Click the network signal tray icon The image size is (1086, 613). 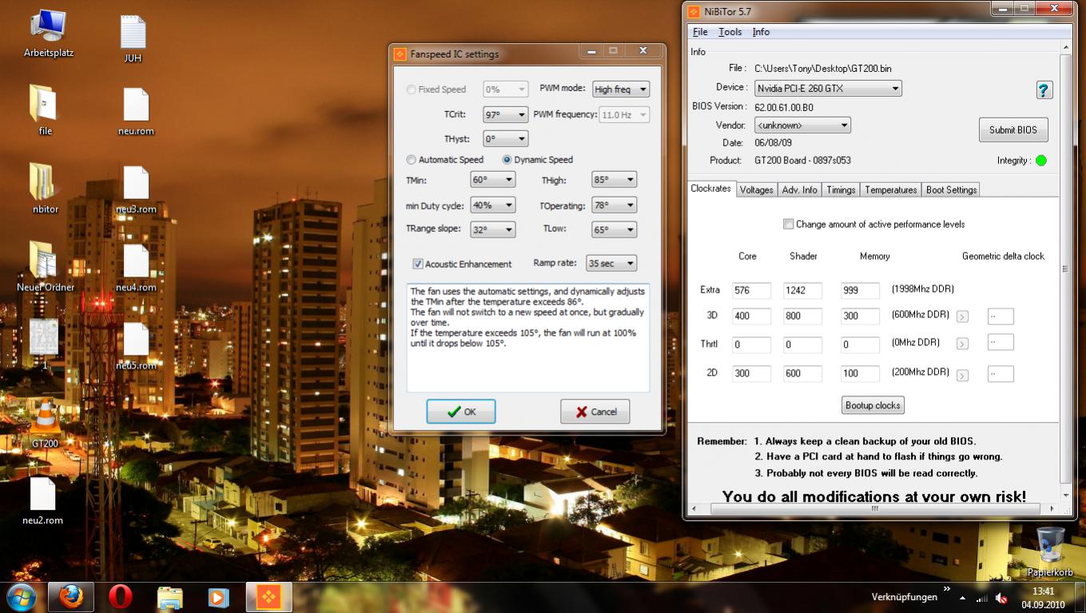[982, 598]
